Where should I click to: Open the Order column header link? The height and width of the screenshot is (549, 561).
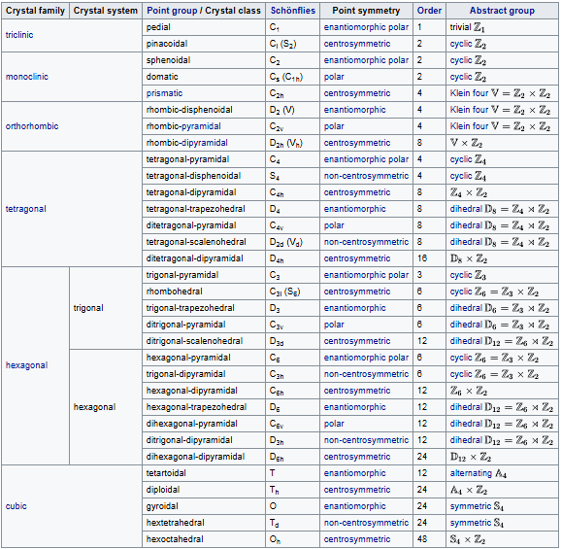429,11
